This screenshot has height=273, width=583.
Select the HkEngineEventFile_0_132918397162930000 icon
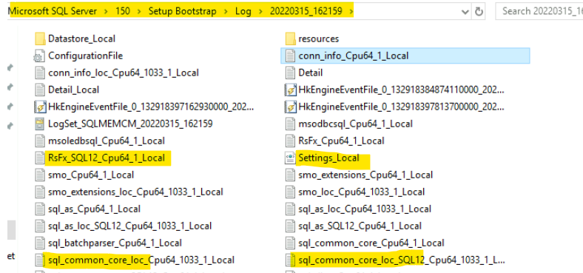coord(39,107)
